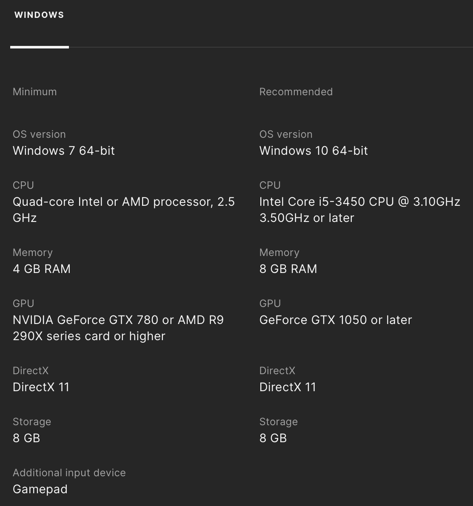The height and width of the screenshot is (506, 473).
Task: Click the OS version label under Minimum
Action: pyautogui.click(x=39, y=134)
